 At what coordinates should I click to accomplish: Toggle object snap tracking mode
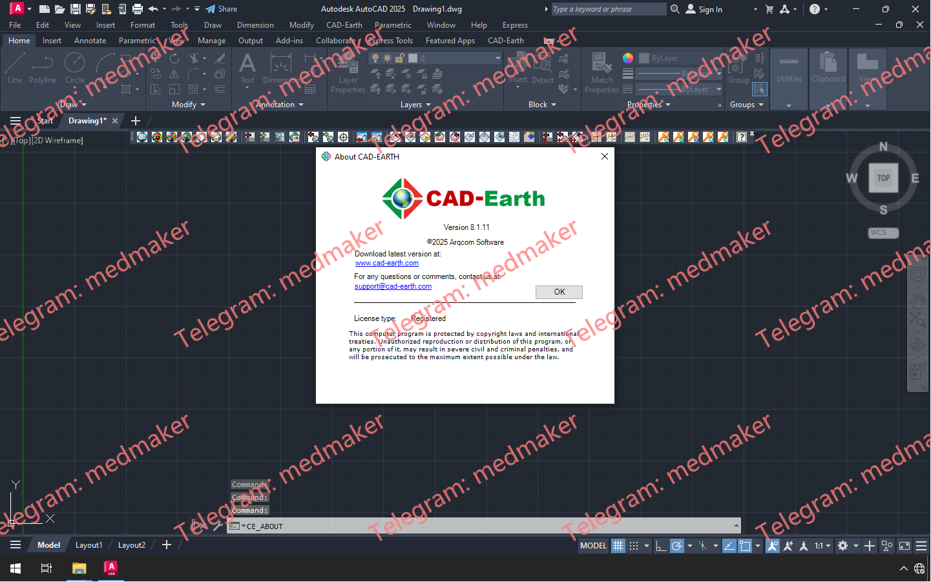tap(729, 546)
